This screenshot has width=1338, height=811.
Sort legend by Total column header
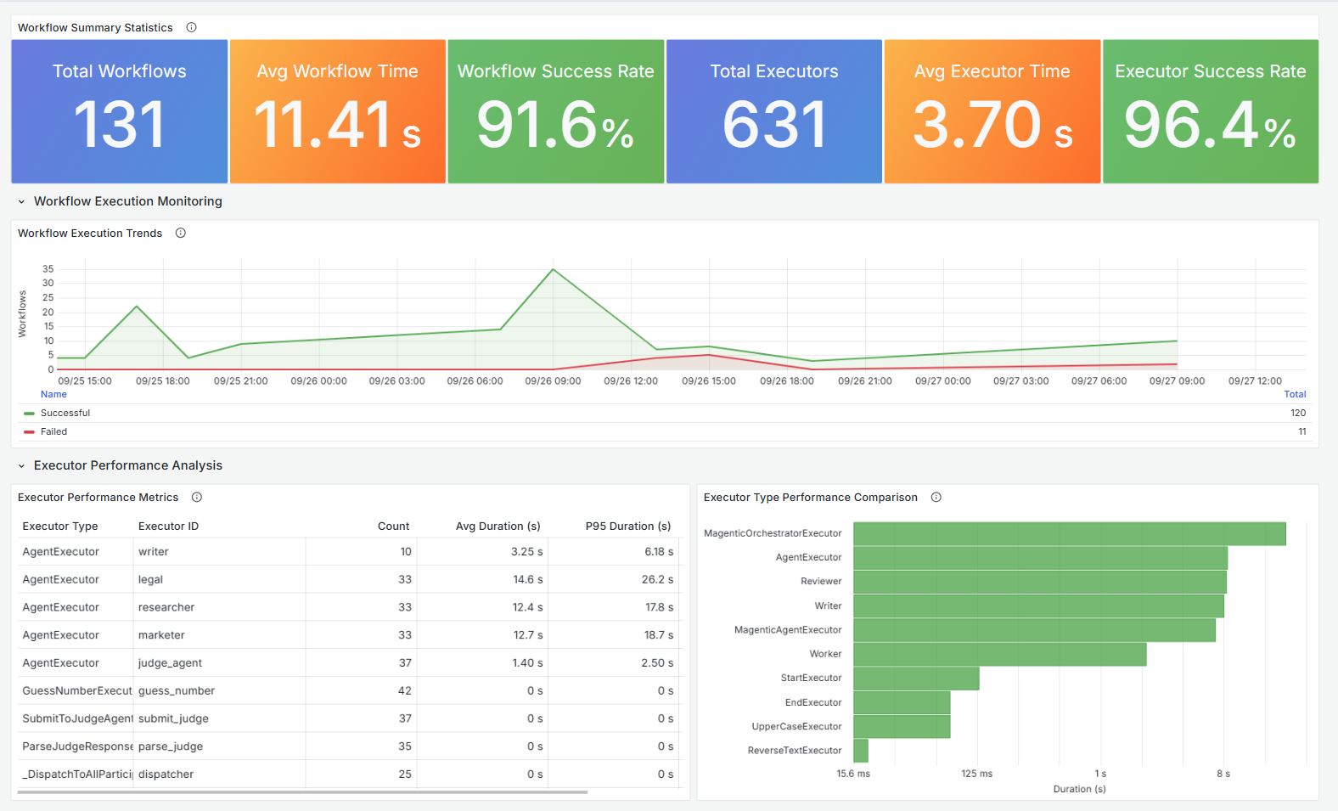pyautogui.click(x=1295, y=394)
